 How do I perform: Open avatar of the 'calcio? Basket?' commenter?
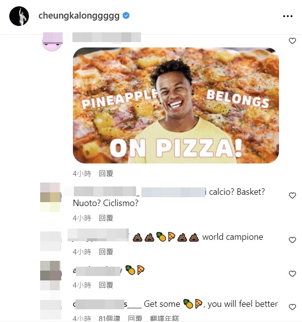tap(49, 197)
